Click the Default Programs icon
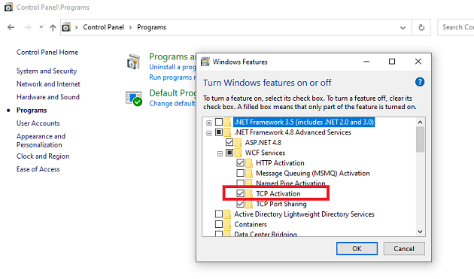This screenshot has height=279, width=474. (x=134, y=99)
